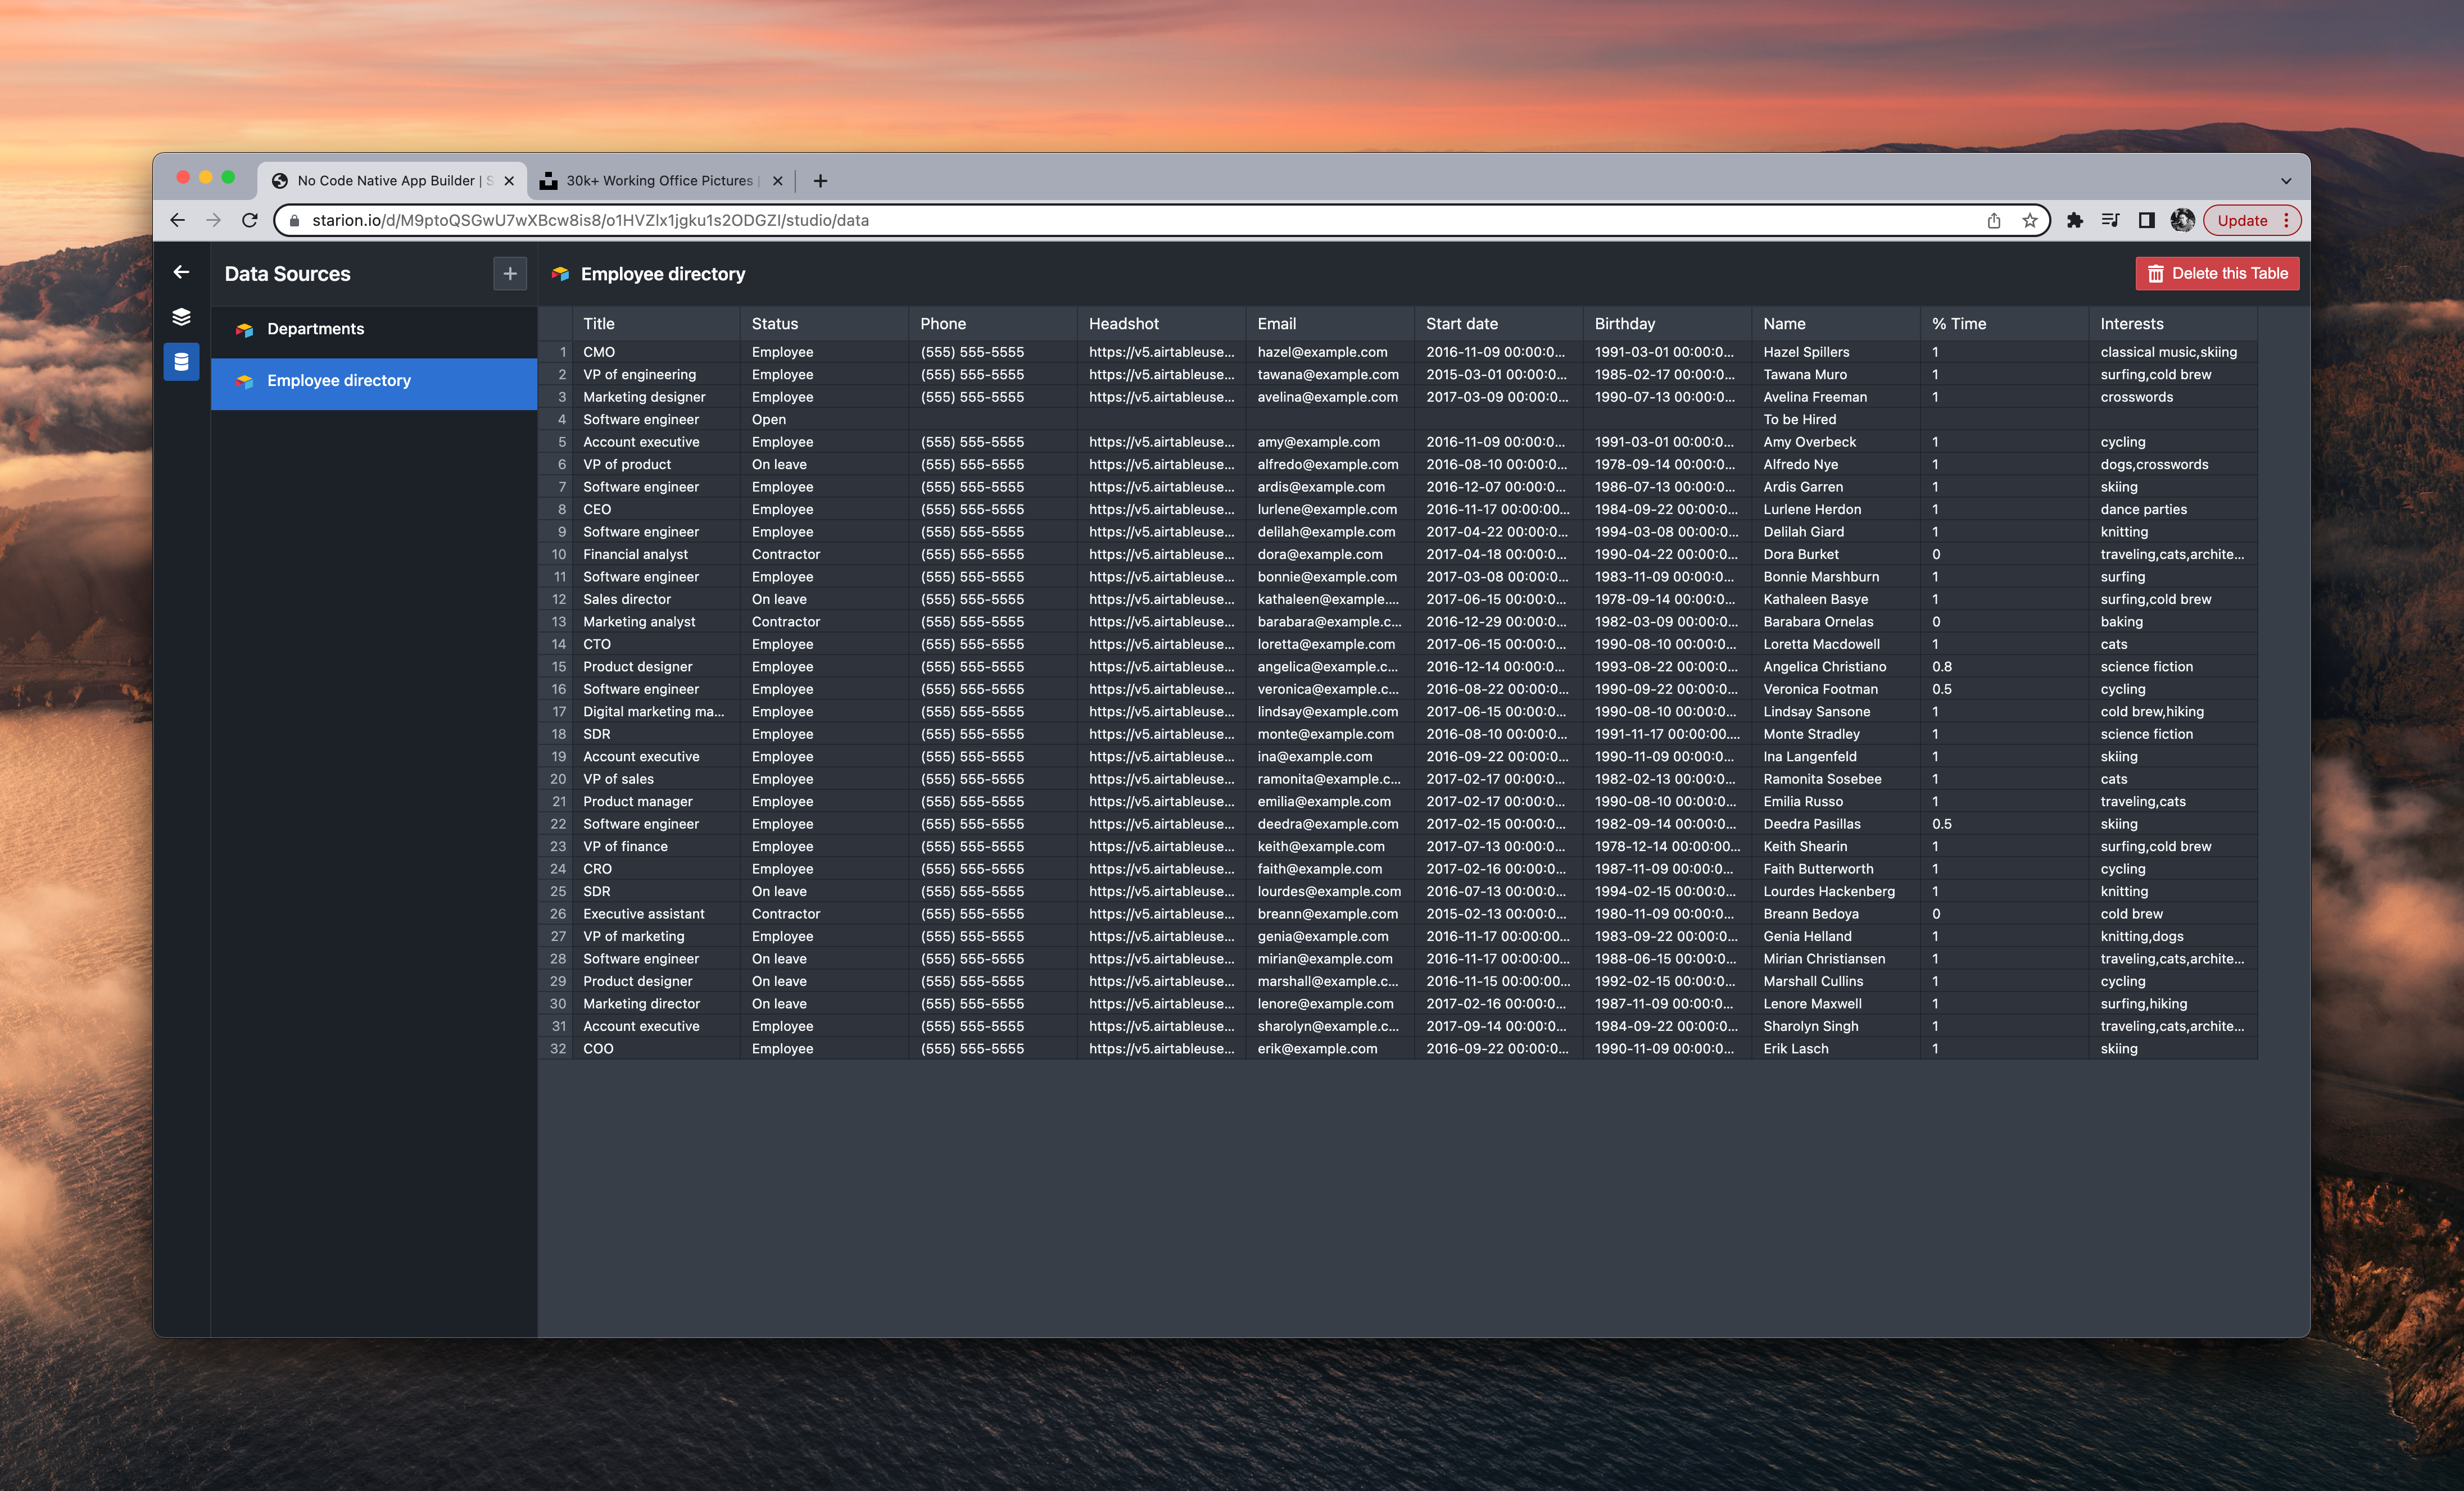Image resolution: width=2464 pixels, height=1491 pixels.
Task: Select the database icon in the sidebar
Action: click(181, 362)
